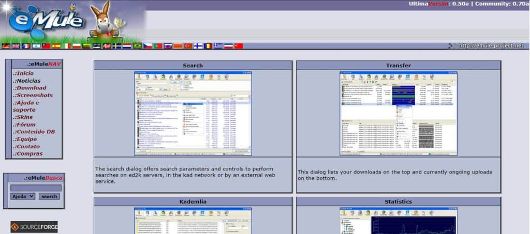Image resolution: width=530 pixels, height=234 pixels.
Task: Open the Screenshots page
Action: (33, 95)
